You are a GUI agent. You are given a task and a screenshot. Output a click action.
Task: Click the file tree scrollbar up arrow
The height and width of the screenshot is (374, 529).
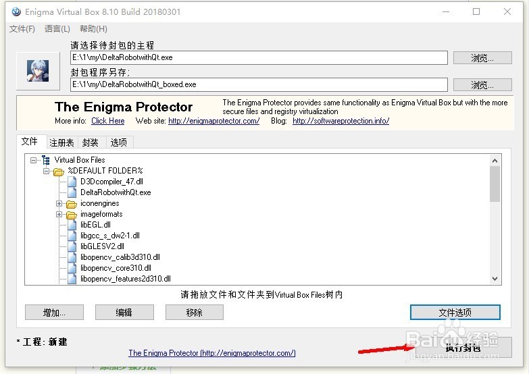point(495,161)
